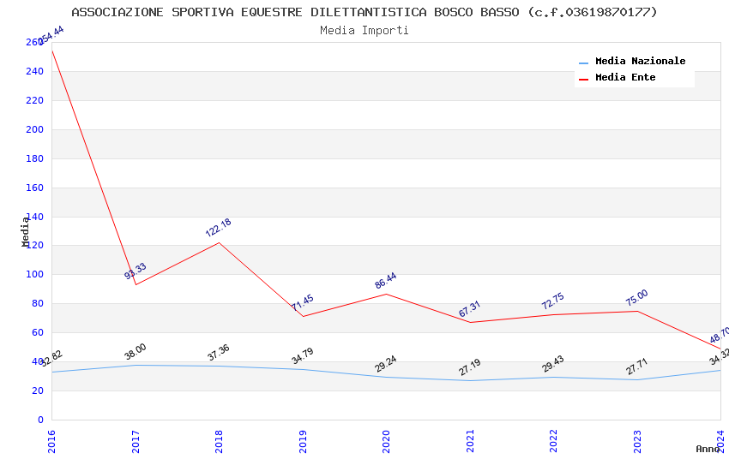Select the 86.44 data label

[x=386, y=280]
